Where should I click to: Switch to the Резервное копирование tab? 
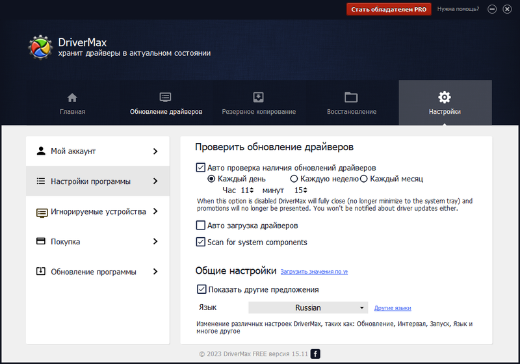pyautogui.click(x=259, y=103)
